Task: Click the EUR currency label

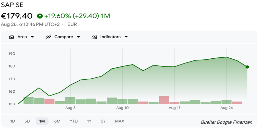Action: click(x=72, y=24)
